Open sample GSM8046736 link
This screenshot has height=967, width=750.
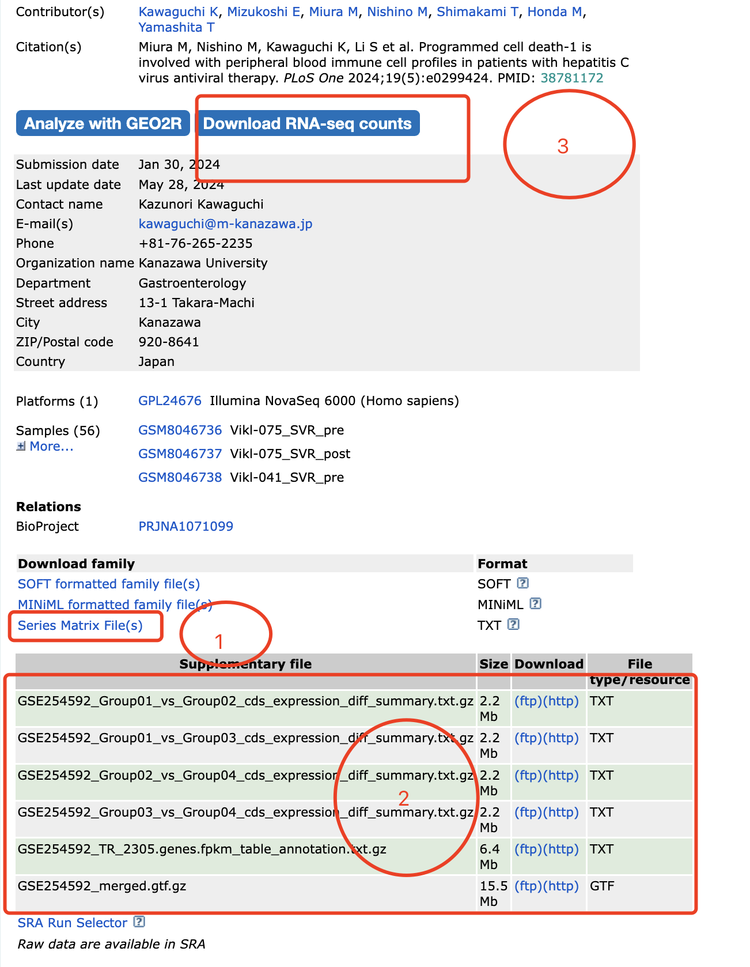(x=180, y=430)
